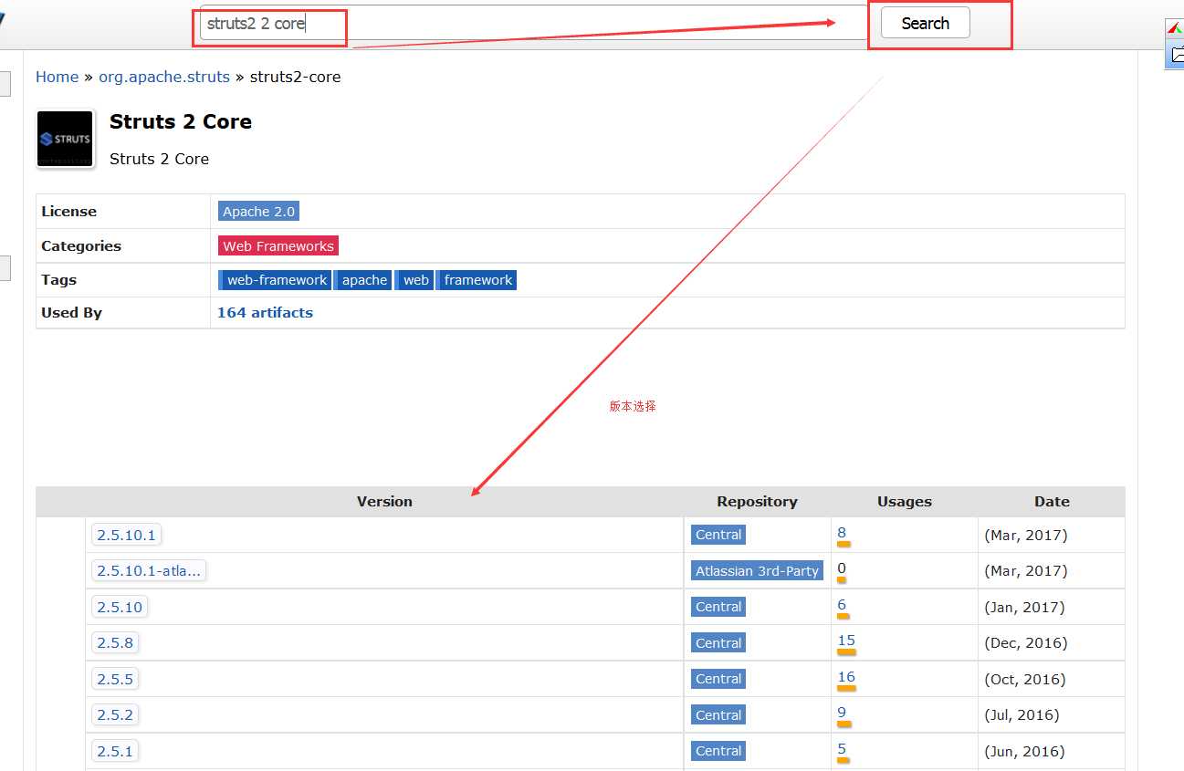
Task: Click the date (Oct, 2016)
Action: [1025, 679]
